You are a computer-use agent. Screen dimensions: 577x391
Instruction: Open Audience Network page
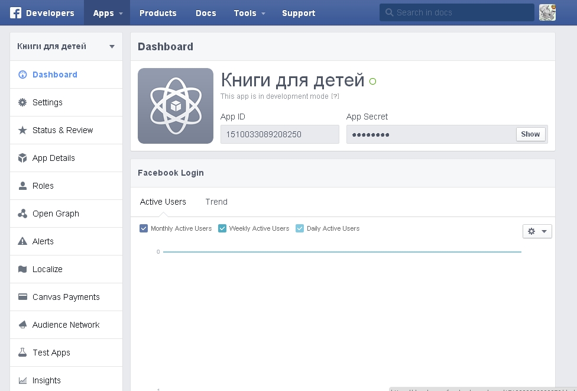[x=66, y=325]
